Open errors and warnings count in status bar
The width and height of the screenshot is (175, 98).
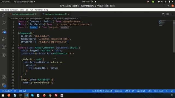pos(22,91)
